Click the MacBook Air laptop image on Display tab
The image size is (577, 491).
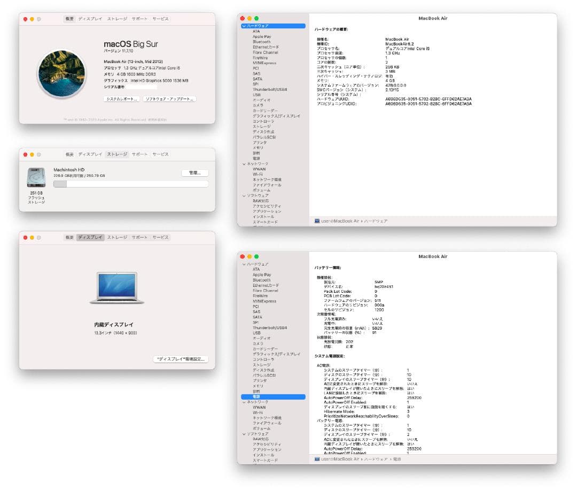pyautogui.click(x=116, y=287)
